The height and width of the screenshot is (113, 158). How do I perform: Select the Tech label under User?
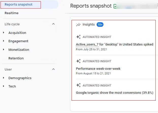pyautogui.click(x=12, y=86)
